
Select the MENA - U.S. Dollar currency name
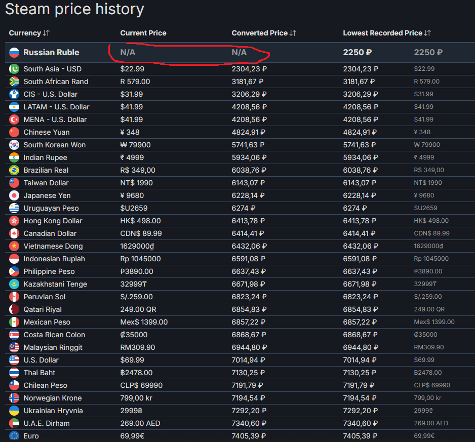click(55, 119)
